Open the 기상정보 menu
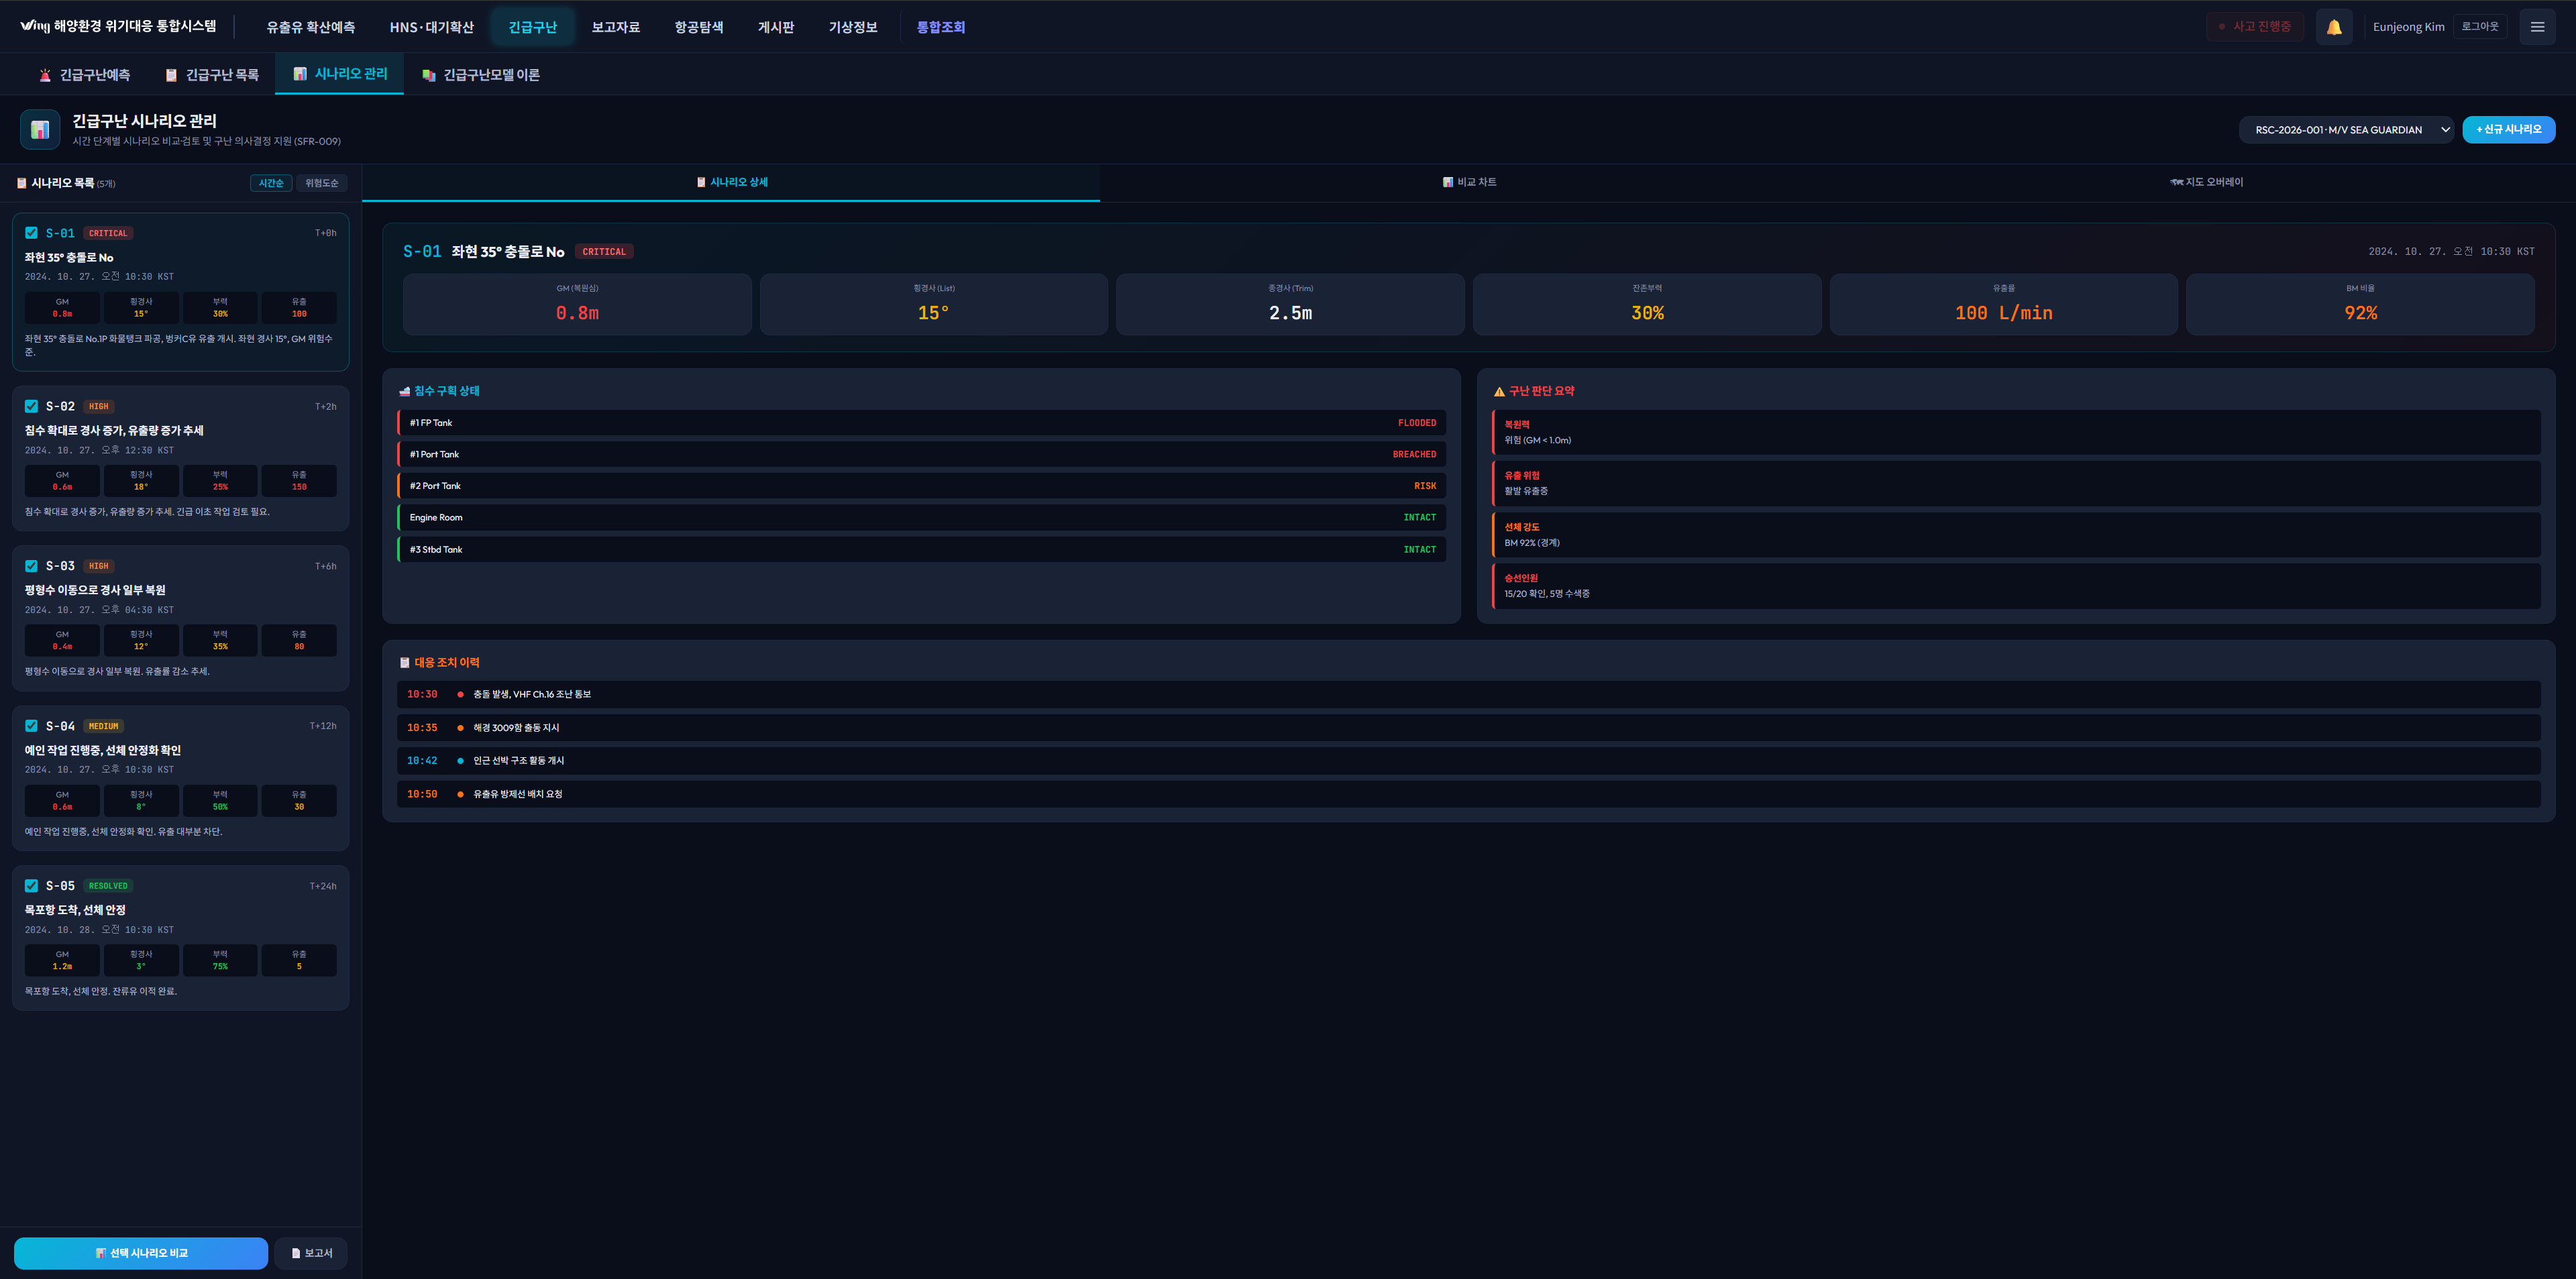The width and height of the screenshot is (2576, 1279). pos(852,27)
